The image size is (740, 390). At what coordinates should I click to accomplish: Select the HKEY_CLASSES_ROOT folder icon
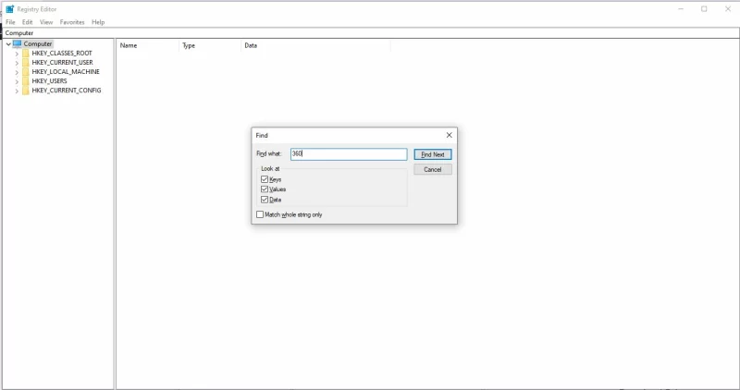click(26, 54)
